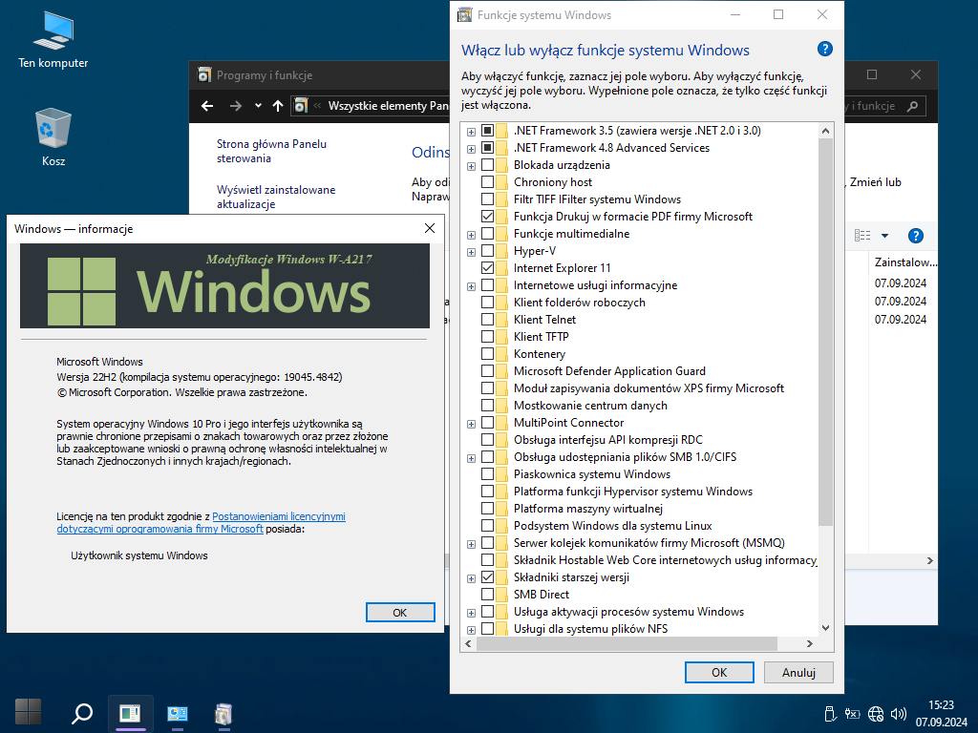Screen dimensions: 978x733
Task: Click the blue help icon in features dialog
Action: 825,50
